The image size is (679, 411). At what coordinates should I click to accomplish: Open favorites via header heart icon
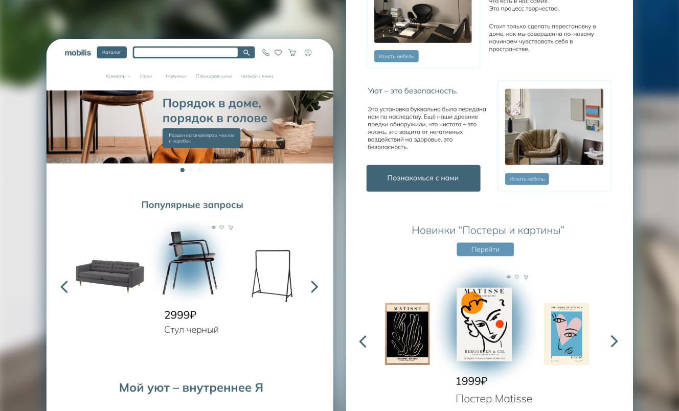pos(278,53)
